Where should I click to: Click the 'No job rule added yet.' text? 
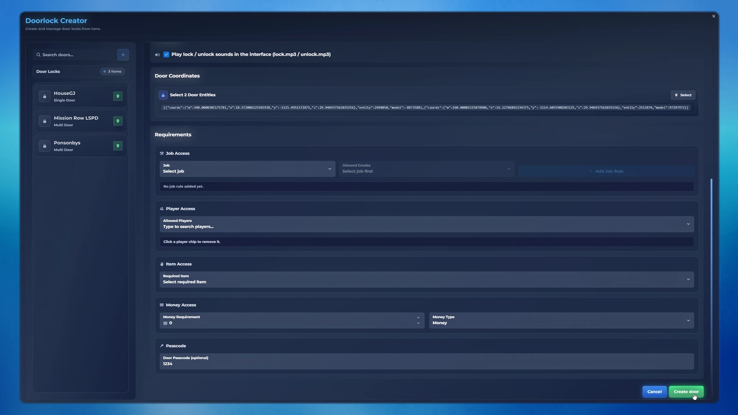point(183,186)
